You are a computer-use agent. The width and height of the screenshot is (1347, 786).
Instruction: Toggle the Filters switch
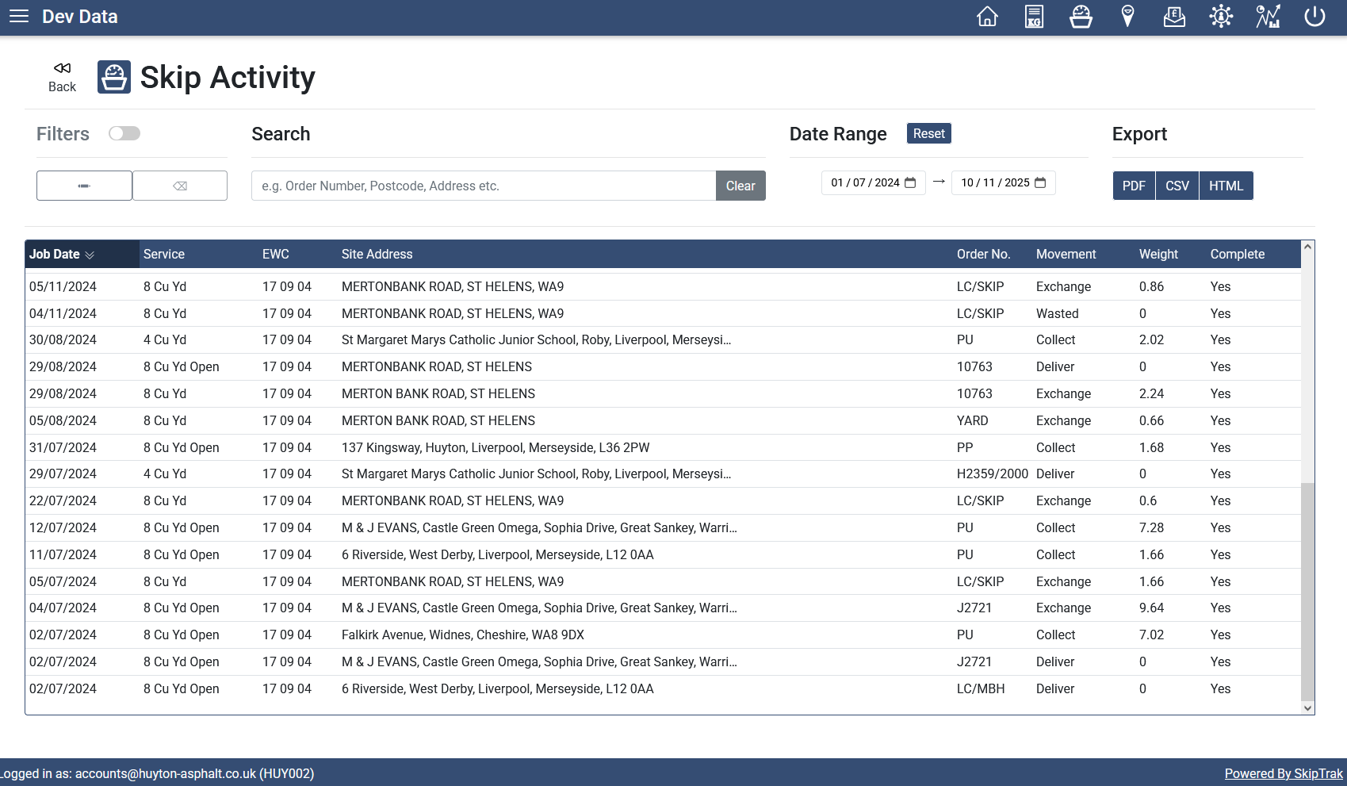pyautogui.click(x=124, y=133)
